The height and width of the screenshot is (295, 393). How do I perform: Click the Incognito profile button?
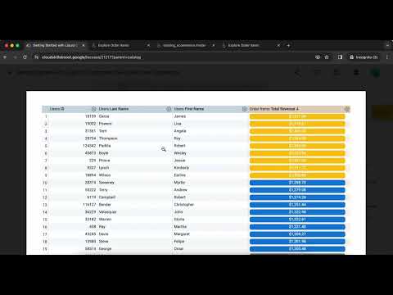click(x=364, y=57)
